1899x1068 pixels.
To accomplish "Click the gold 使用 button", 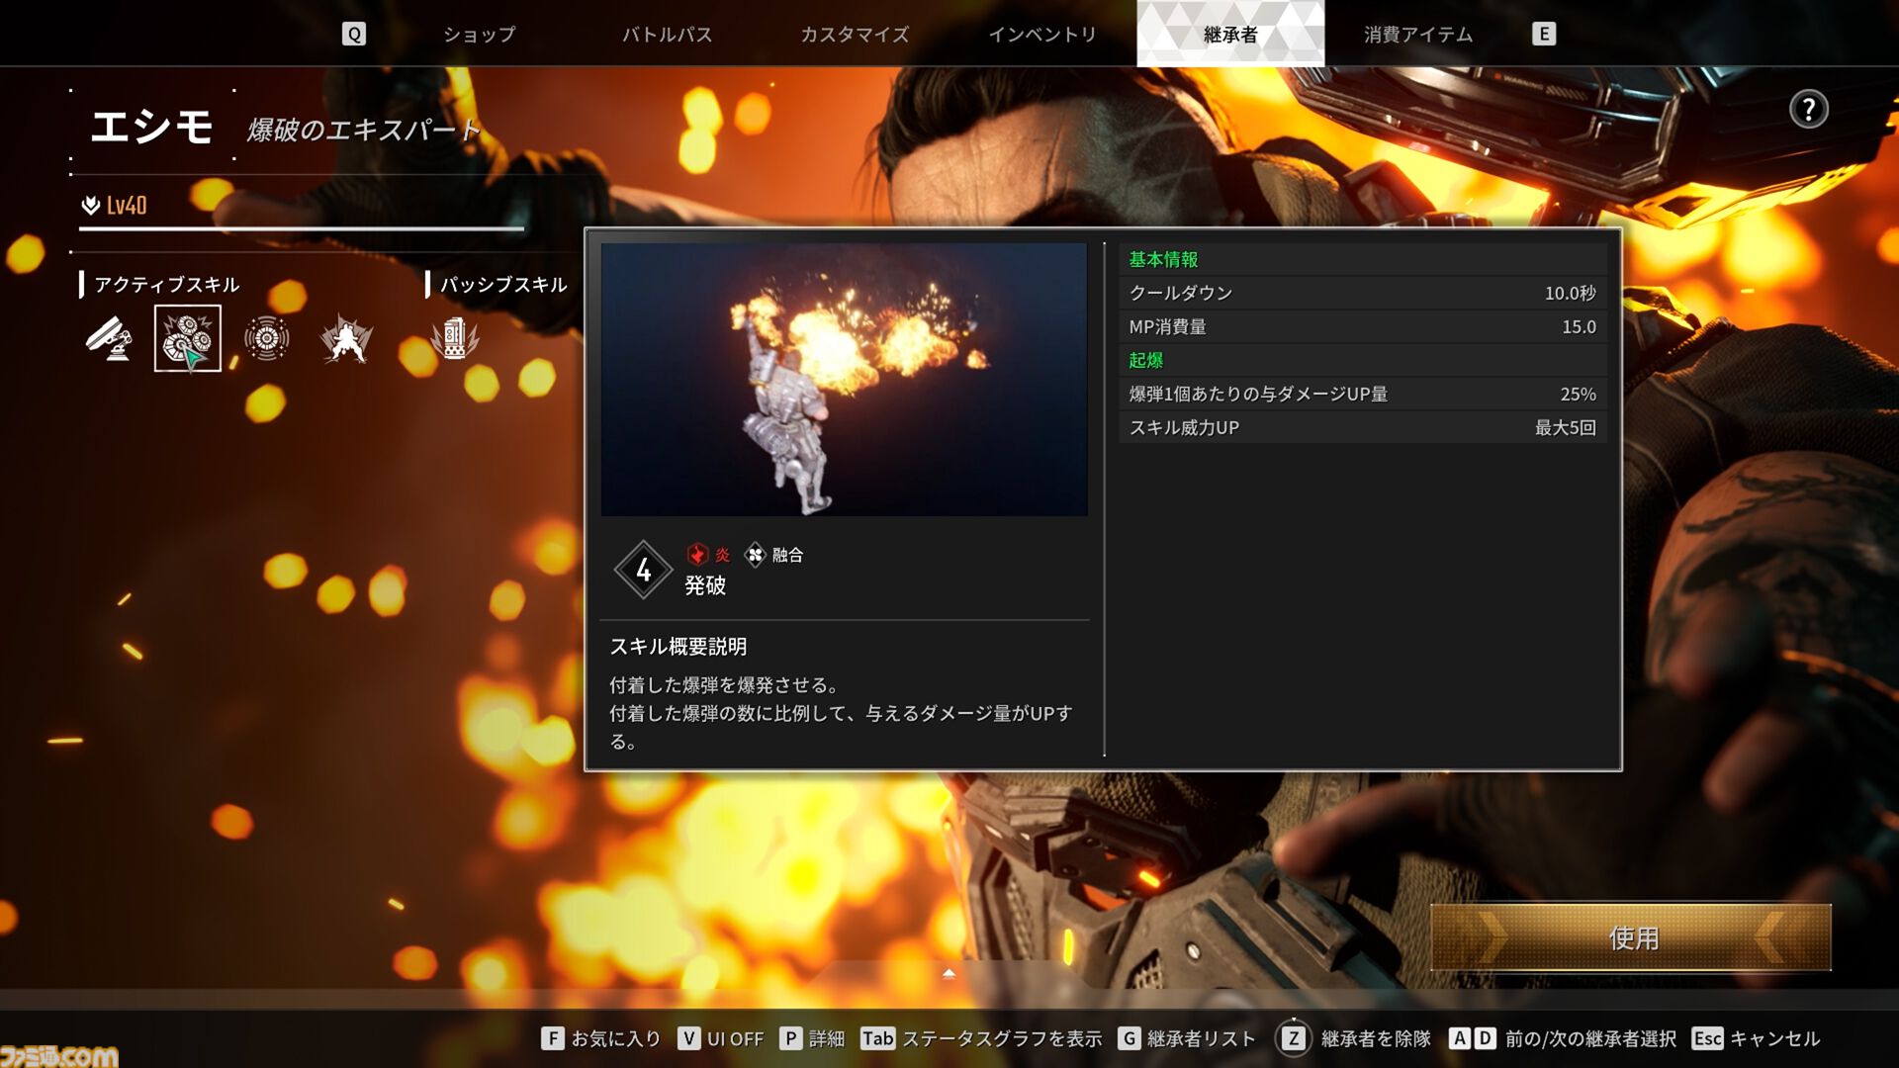I will [x=1631, y=937].
